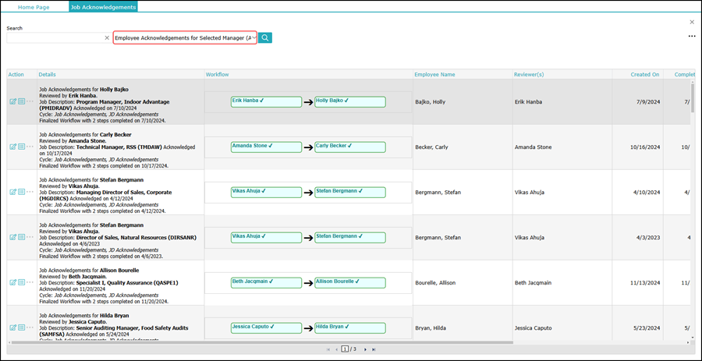Screen dimensions: 702x361
Task: Click the search magnifier button
Action: (x=265, y=37)
